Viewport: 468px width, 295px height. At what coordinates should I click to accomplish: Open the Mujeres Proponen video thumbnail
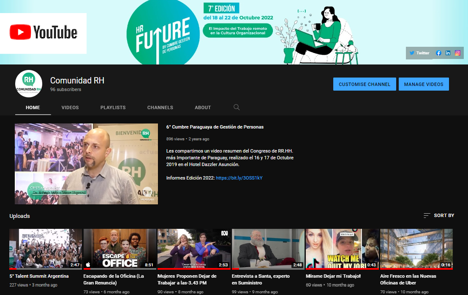pyautogui.click(x=194, y=249)
